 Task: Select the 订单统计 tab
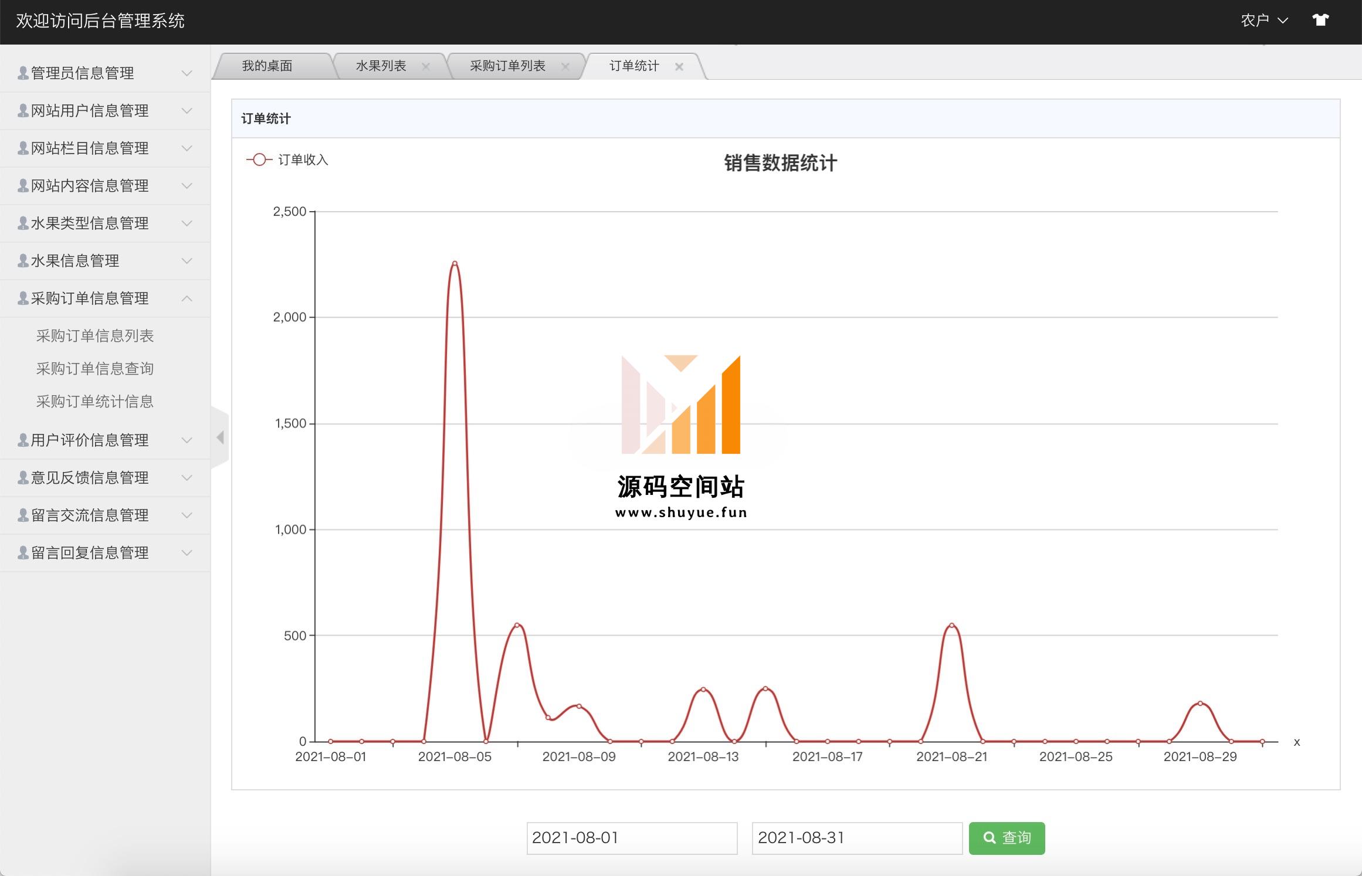(x=634, y=66)
